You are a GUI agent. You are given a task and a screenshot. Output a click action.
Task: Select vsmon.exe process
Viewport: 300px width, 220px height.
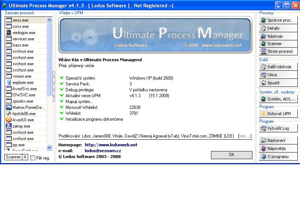[26, 76]
